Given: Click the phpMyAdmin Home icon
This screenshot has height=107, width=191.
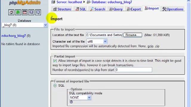Looking at the screenshot, I should tap(11, 12).
